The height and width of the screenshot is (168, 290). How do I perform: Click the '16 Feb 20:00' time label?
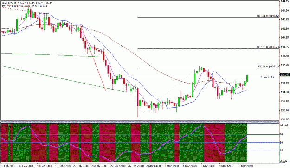[26, 166]
